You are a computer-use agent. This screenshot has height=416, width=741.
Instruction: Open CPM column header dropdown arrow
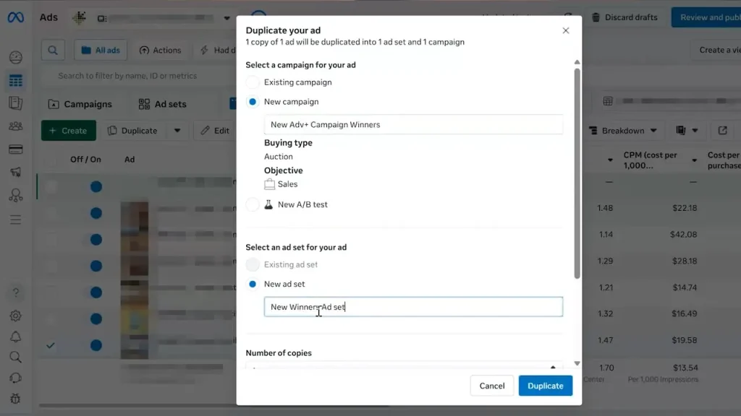(x=694, y=160)
